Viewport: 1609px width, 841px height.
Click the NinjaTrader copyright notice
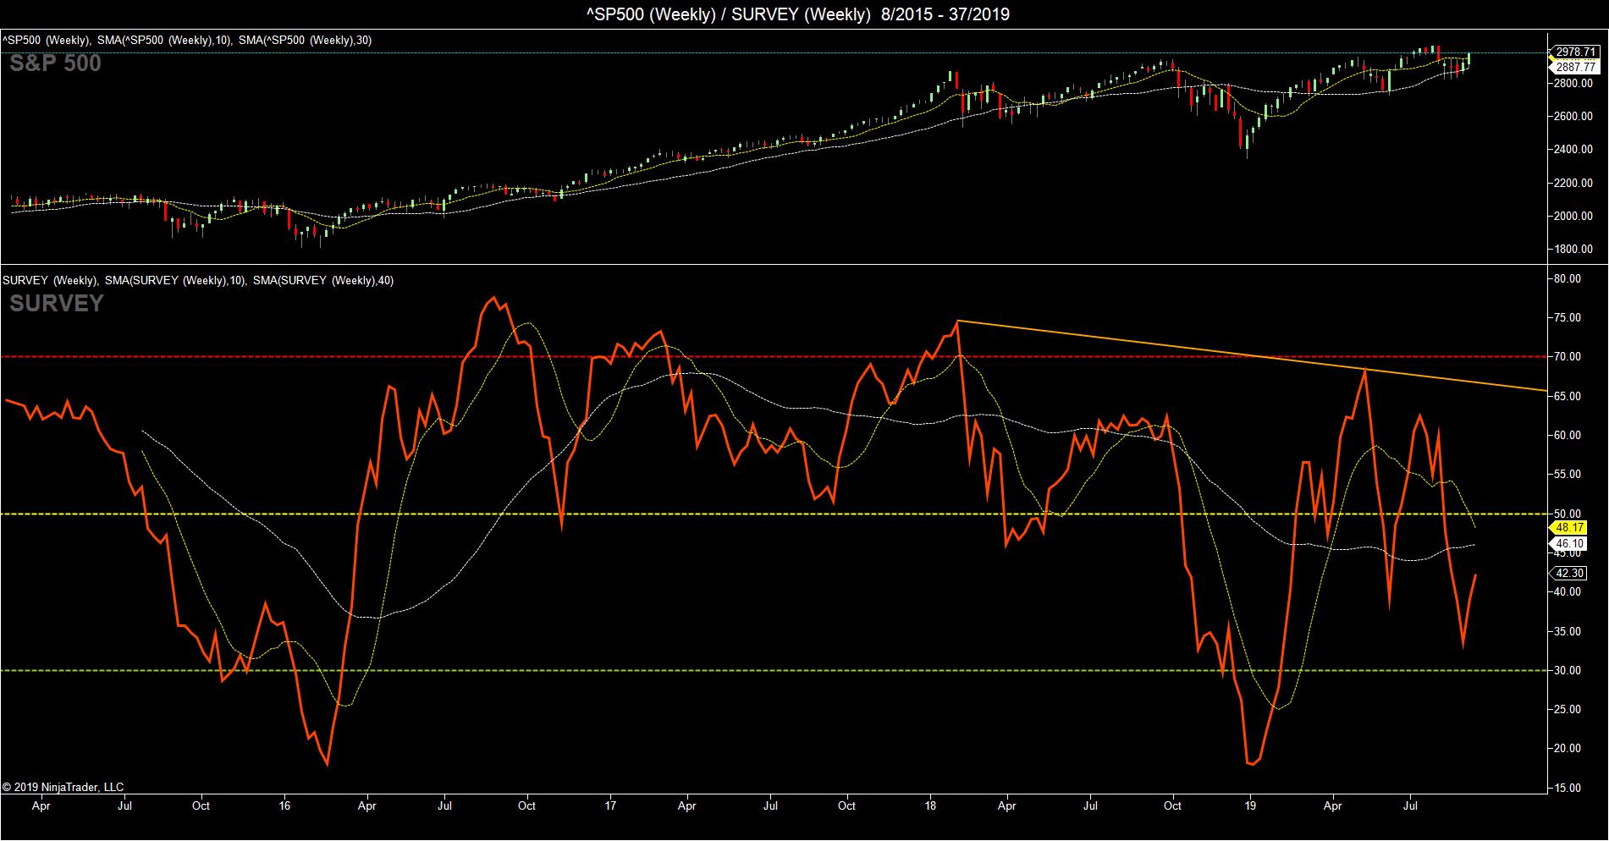coord(63,787)
